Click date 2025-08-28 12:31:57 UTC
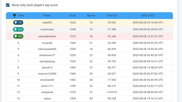The image size is (182, 102). pos(148,37)
